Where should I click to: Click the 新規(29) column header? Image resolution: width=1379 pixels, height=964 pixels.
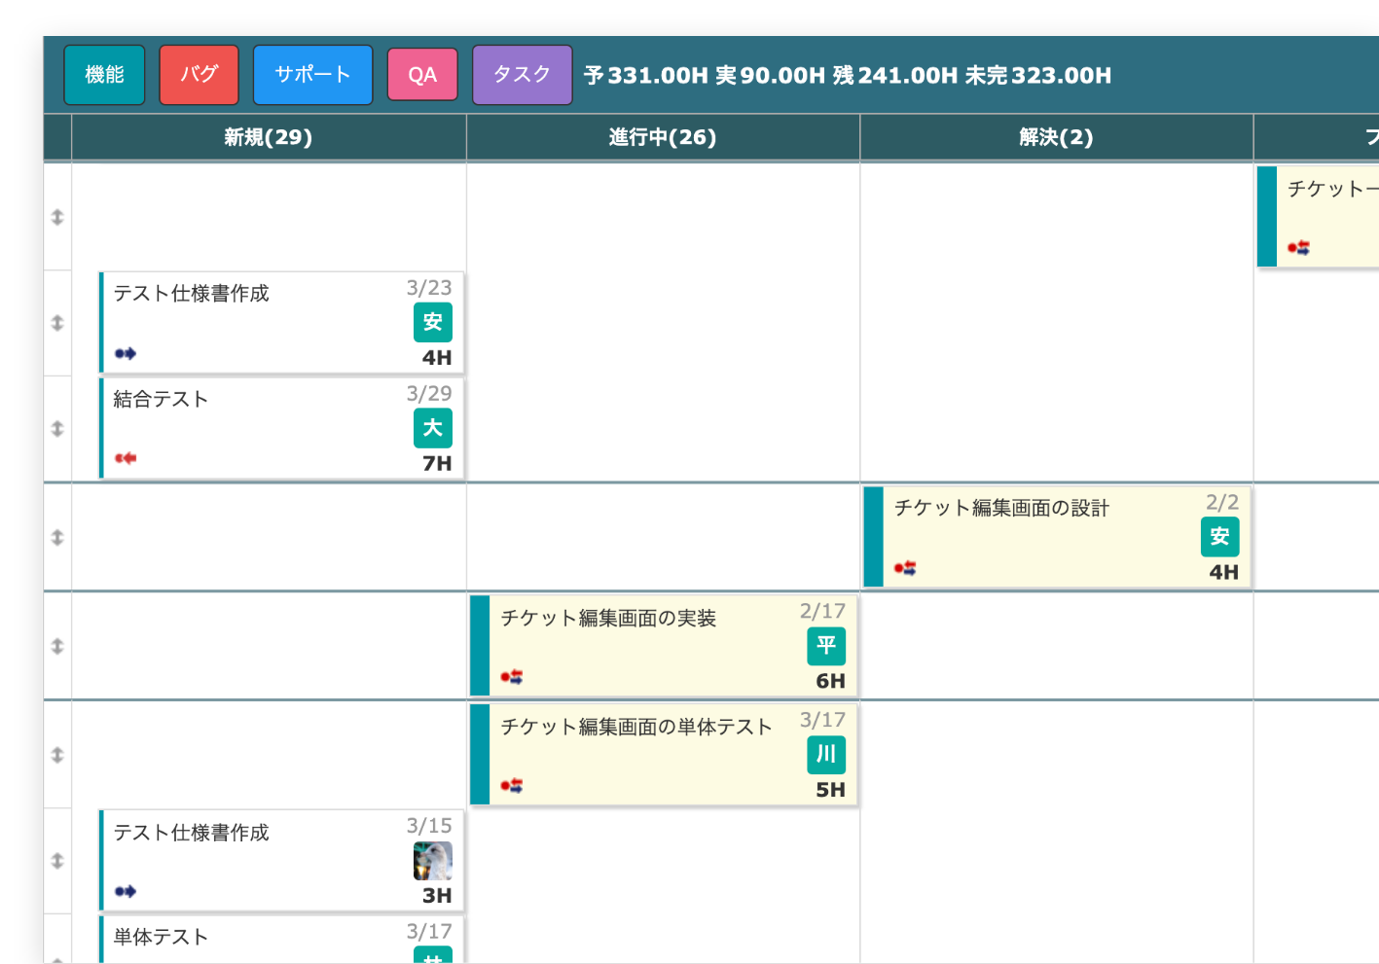coord(269,137)
